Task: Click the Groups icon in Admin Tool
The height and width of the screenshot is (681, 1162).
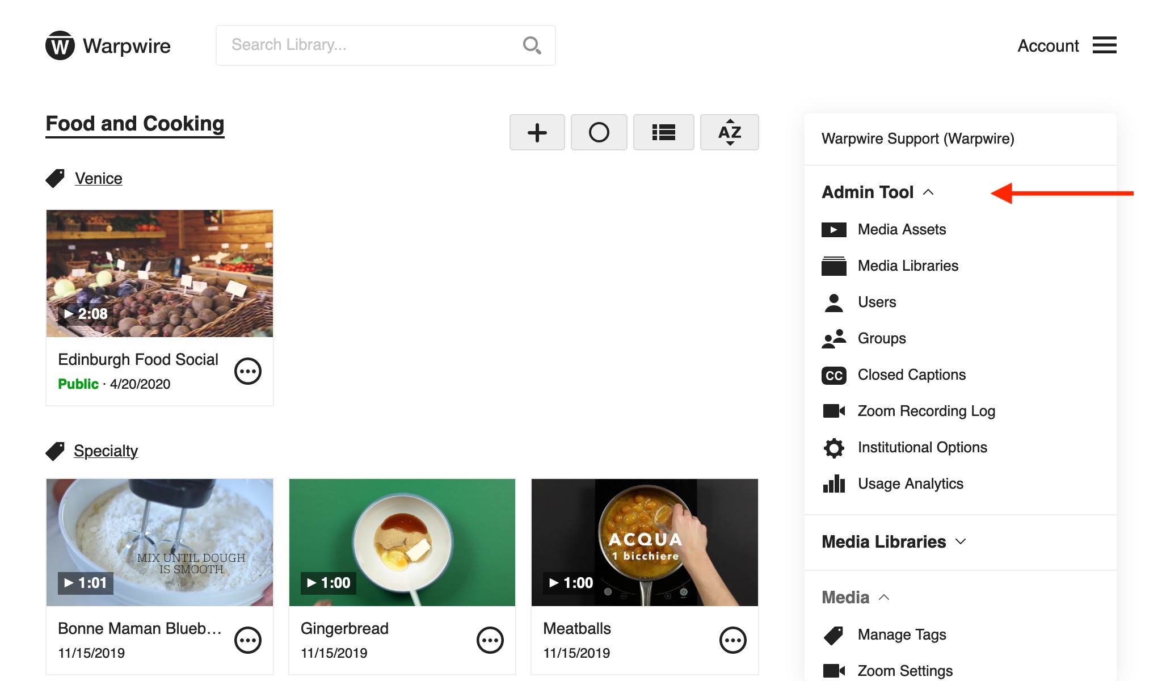Action: [834, 337]
